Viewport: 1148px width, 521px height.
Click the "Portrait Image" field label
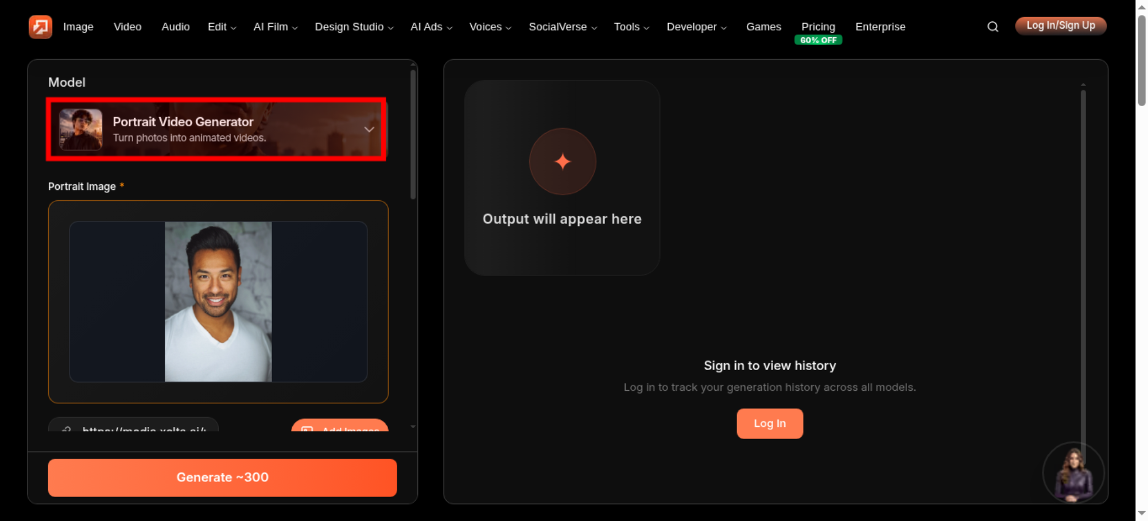[x=82, y=186]
